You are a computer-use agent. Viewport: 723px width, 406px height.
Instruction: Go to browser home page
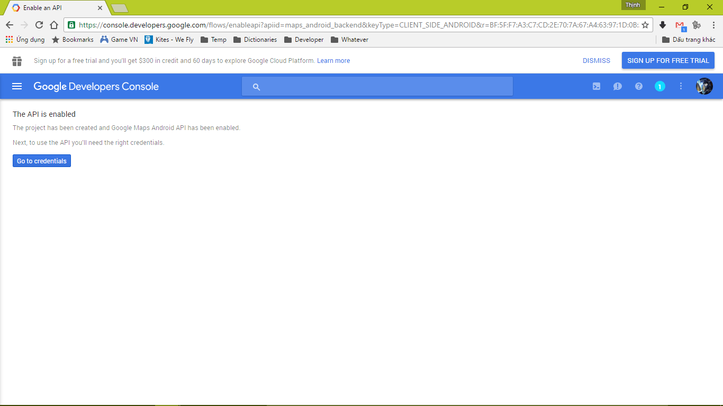pos(54,25)
